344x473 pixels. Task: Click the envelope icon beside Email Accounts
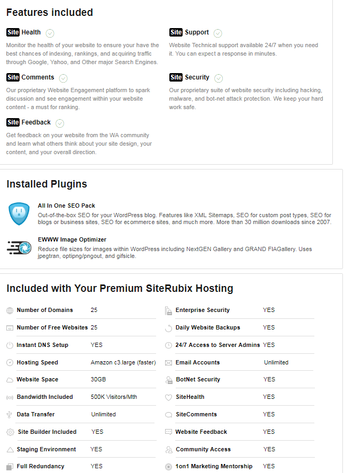tap(168, 363)
